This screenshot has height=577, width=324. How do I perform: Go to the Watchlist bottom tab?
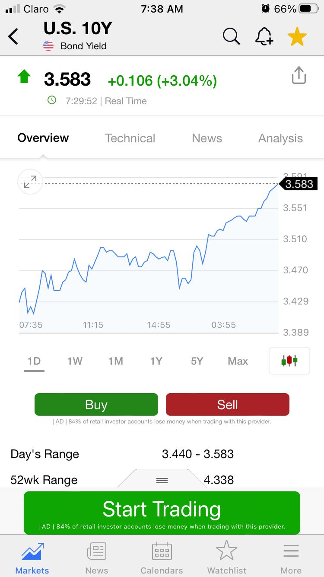(227, 558)
